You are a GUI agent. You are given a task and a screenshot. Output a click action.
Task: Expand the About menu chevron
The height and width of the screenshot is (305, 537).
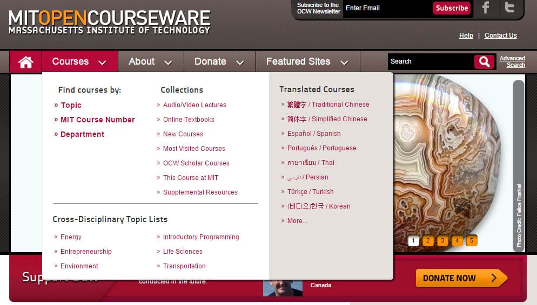[168, 63]
